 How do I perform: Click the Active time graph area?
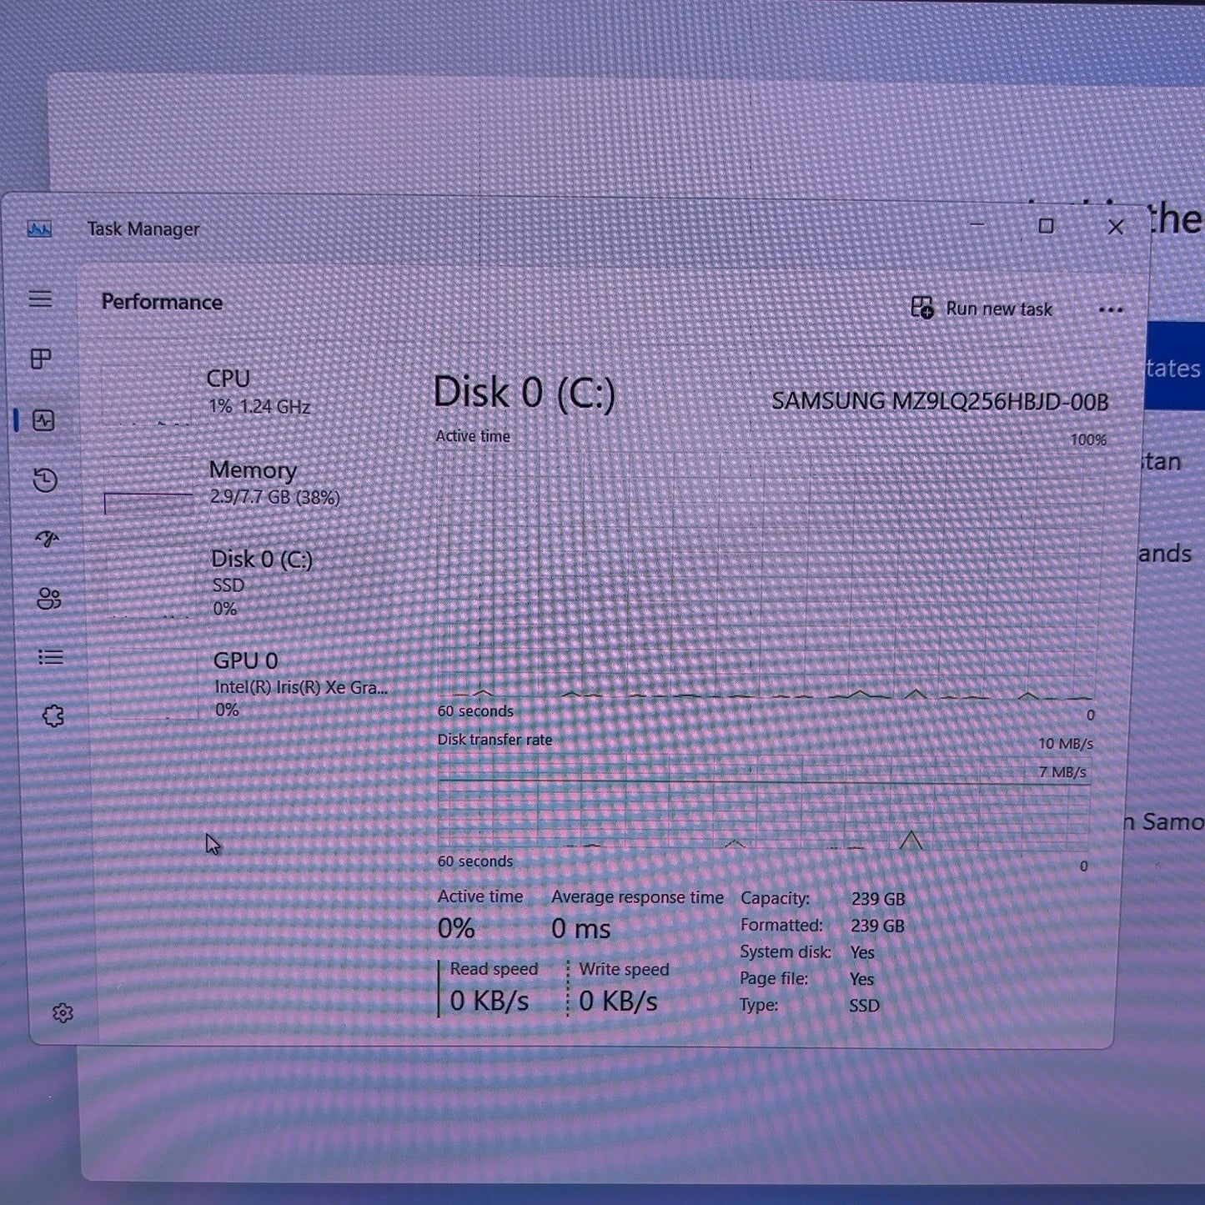tap(767, 575)
